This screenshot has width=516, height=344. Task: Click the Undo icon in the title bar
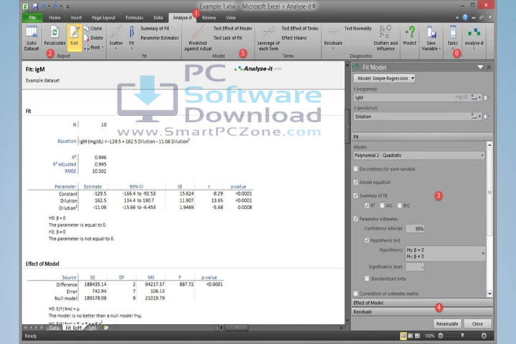coord(44,6)
